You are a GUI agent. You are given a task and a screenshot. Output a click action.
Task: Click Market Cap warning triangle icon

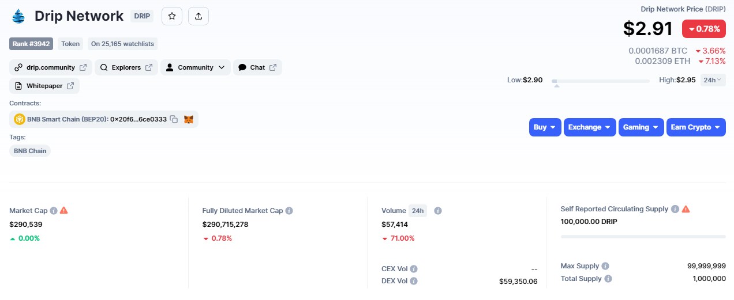(64, 211)
